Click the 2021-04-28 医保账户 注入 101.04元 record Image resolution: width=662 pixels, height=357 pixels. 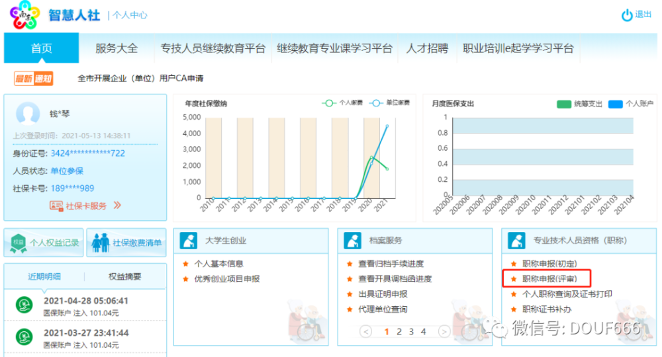pyautogui.click(x=85, y=306)
